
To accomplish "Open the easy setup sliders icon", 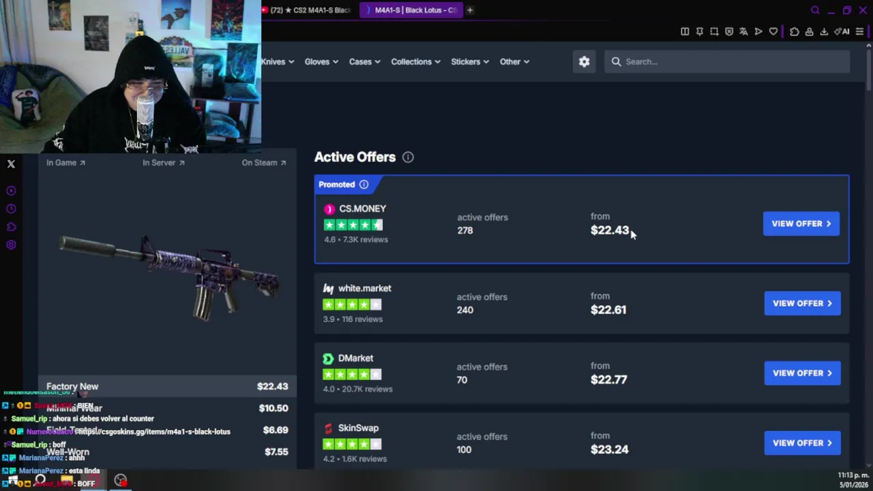I will click(x=859, y=31).
